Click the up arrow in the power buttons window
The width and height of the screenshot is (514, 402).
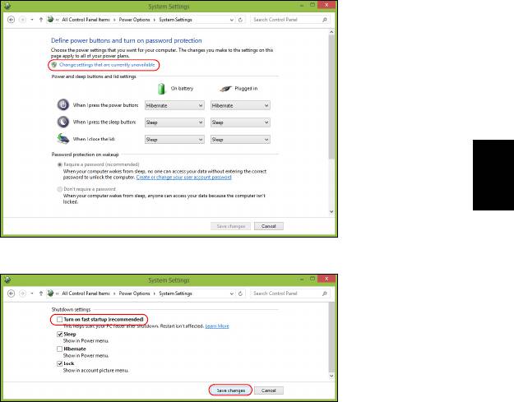click(x=41, y=18)
